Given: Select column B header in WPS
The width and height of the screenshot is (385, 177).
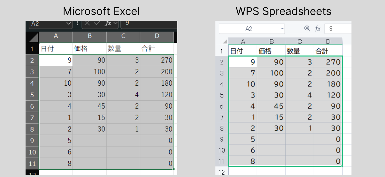Looking at the screenshot, I should tap(271, 41).
